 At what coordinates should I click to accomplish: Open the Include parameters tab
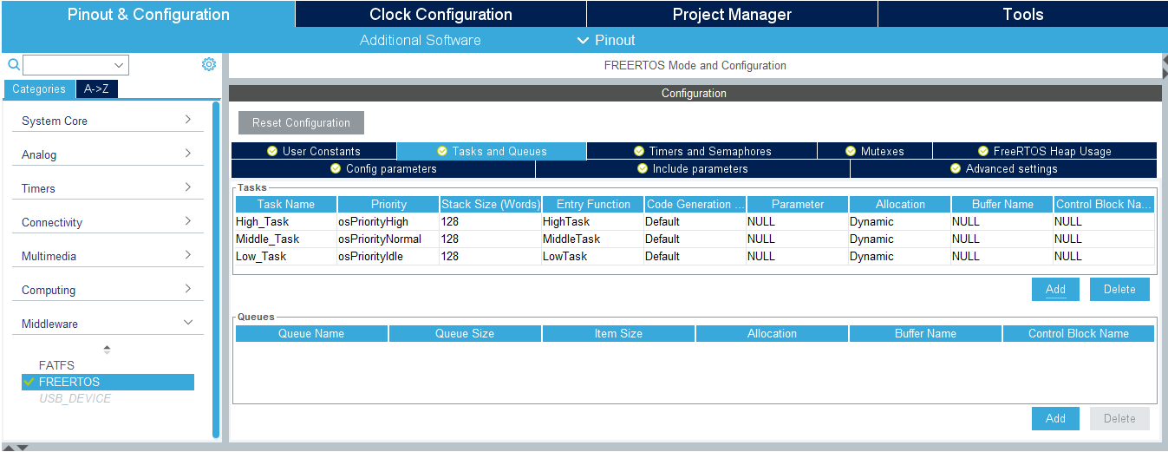[x=693, y=168]
